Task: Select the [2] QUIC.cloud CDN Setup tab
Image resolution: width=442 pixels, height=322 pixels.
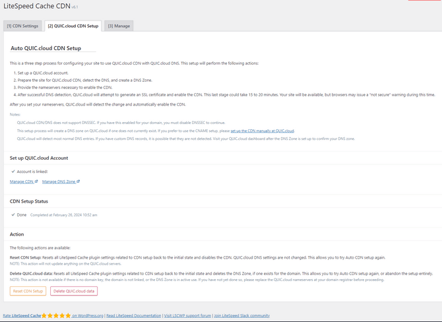Action: click(73, 26)
